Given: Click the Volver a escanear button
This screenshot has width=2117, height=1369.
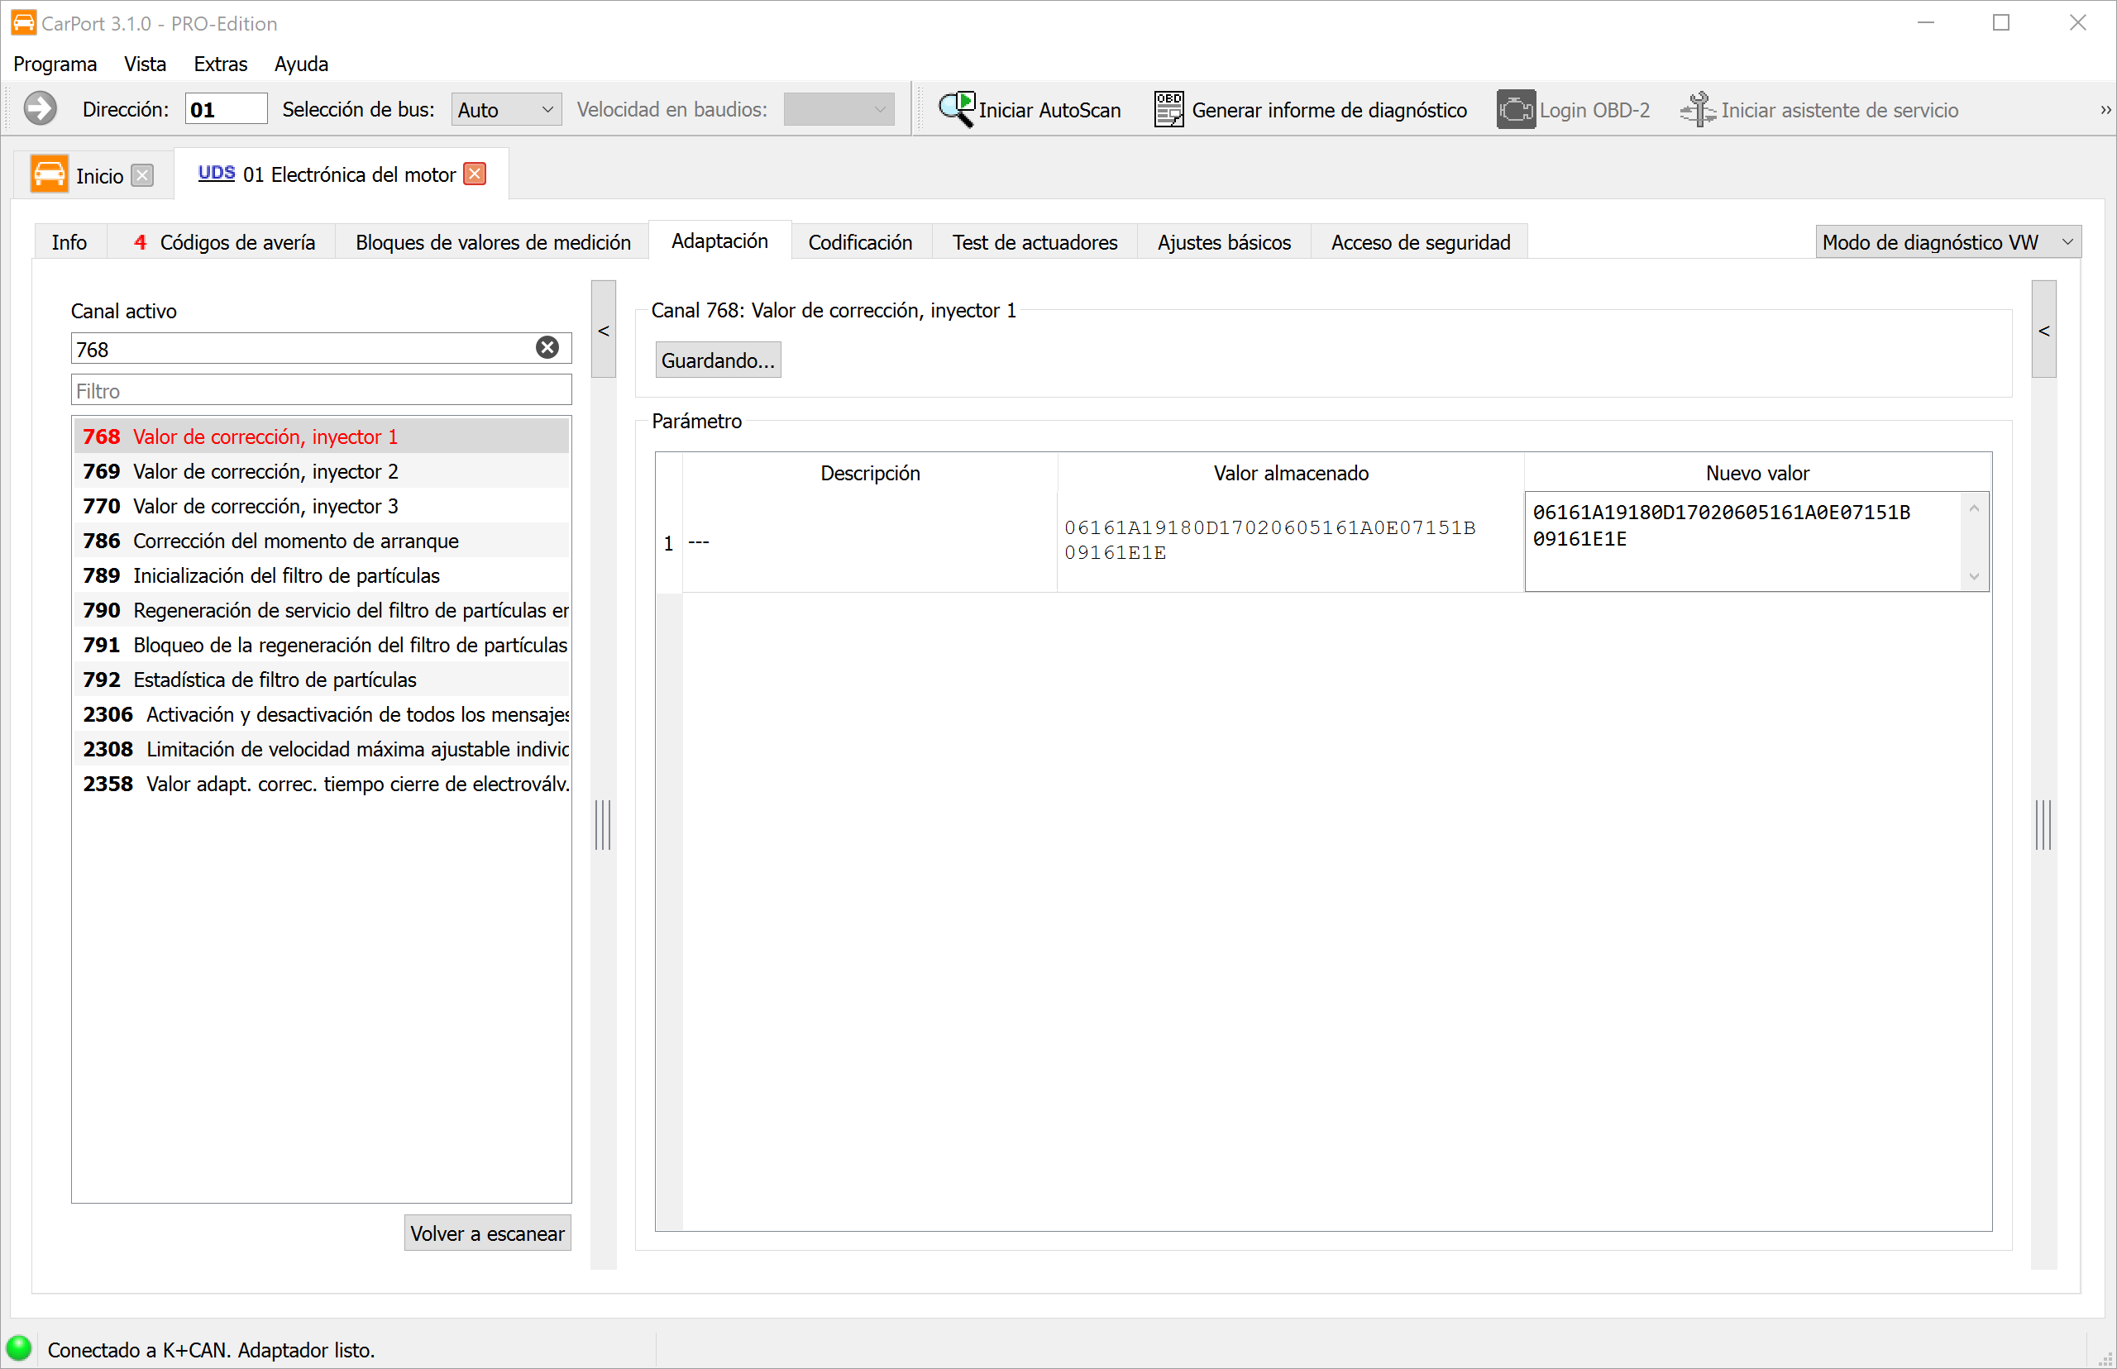Looking at the screenshot, I should point(487,1233).
